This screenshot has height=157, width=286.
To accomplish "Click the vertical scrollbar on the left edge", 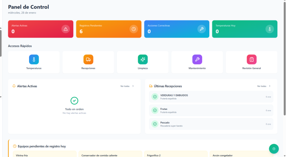I will point(1,43).
